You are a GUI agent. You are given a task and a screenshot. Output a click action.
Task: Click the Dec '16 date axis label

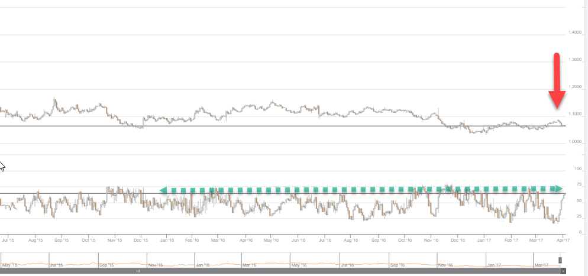457,241
